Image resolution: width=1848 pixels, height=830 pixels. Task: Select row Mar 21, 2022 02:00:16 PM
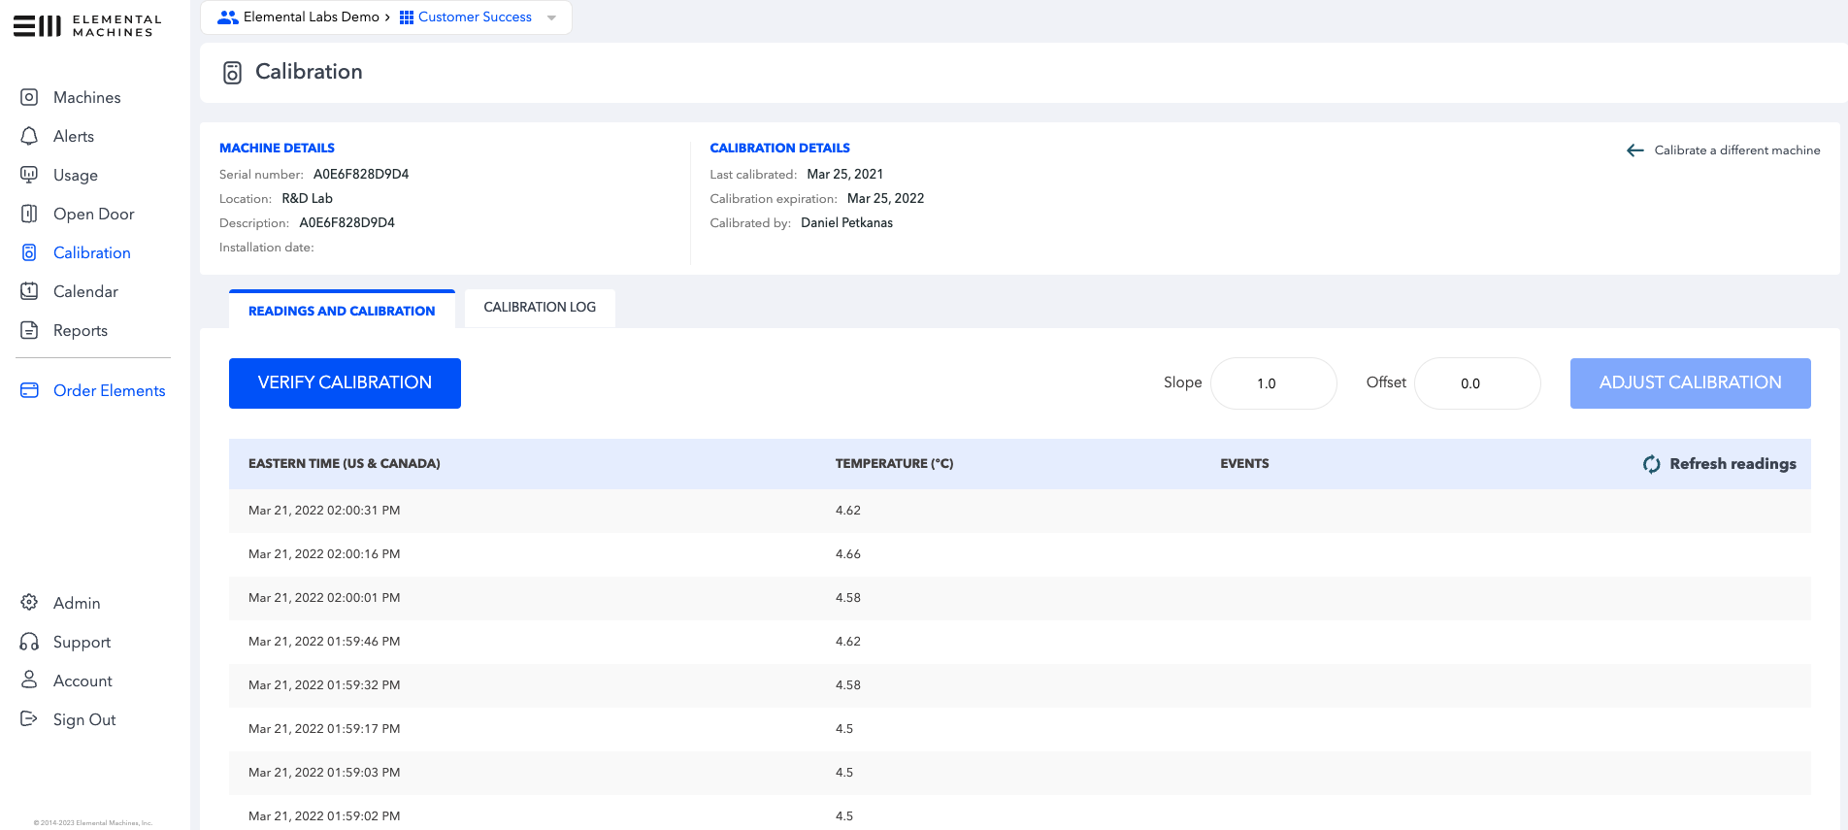[x=1020, y=554]
